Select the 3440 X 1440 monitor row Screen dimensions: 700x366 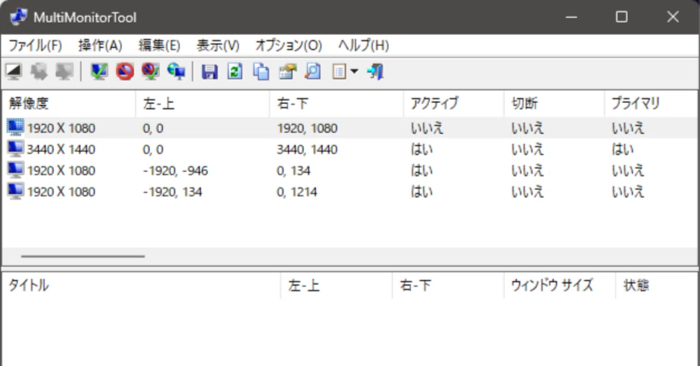coord(350,149)
